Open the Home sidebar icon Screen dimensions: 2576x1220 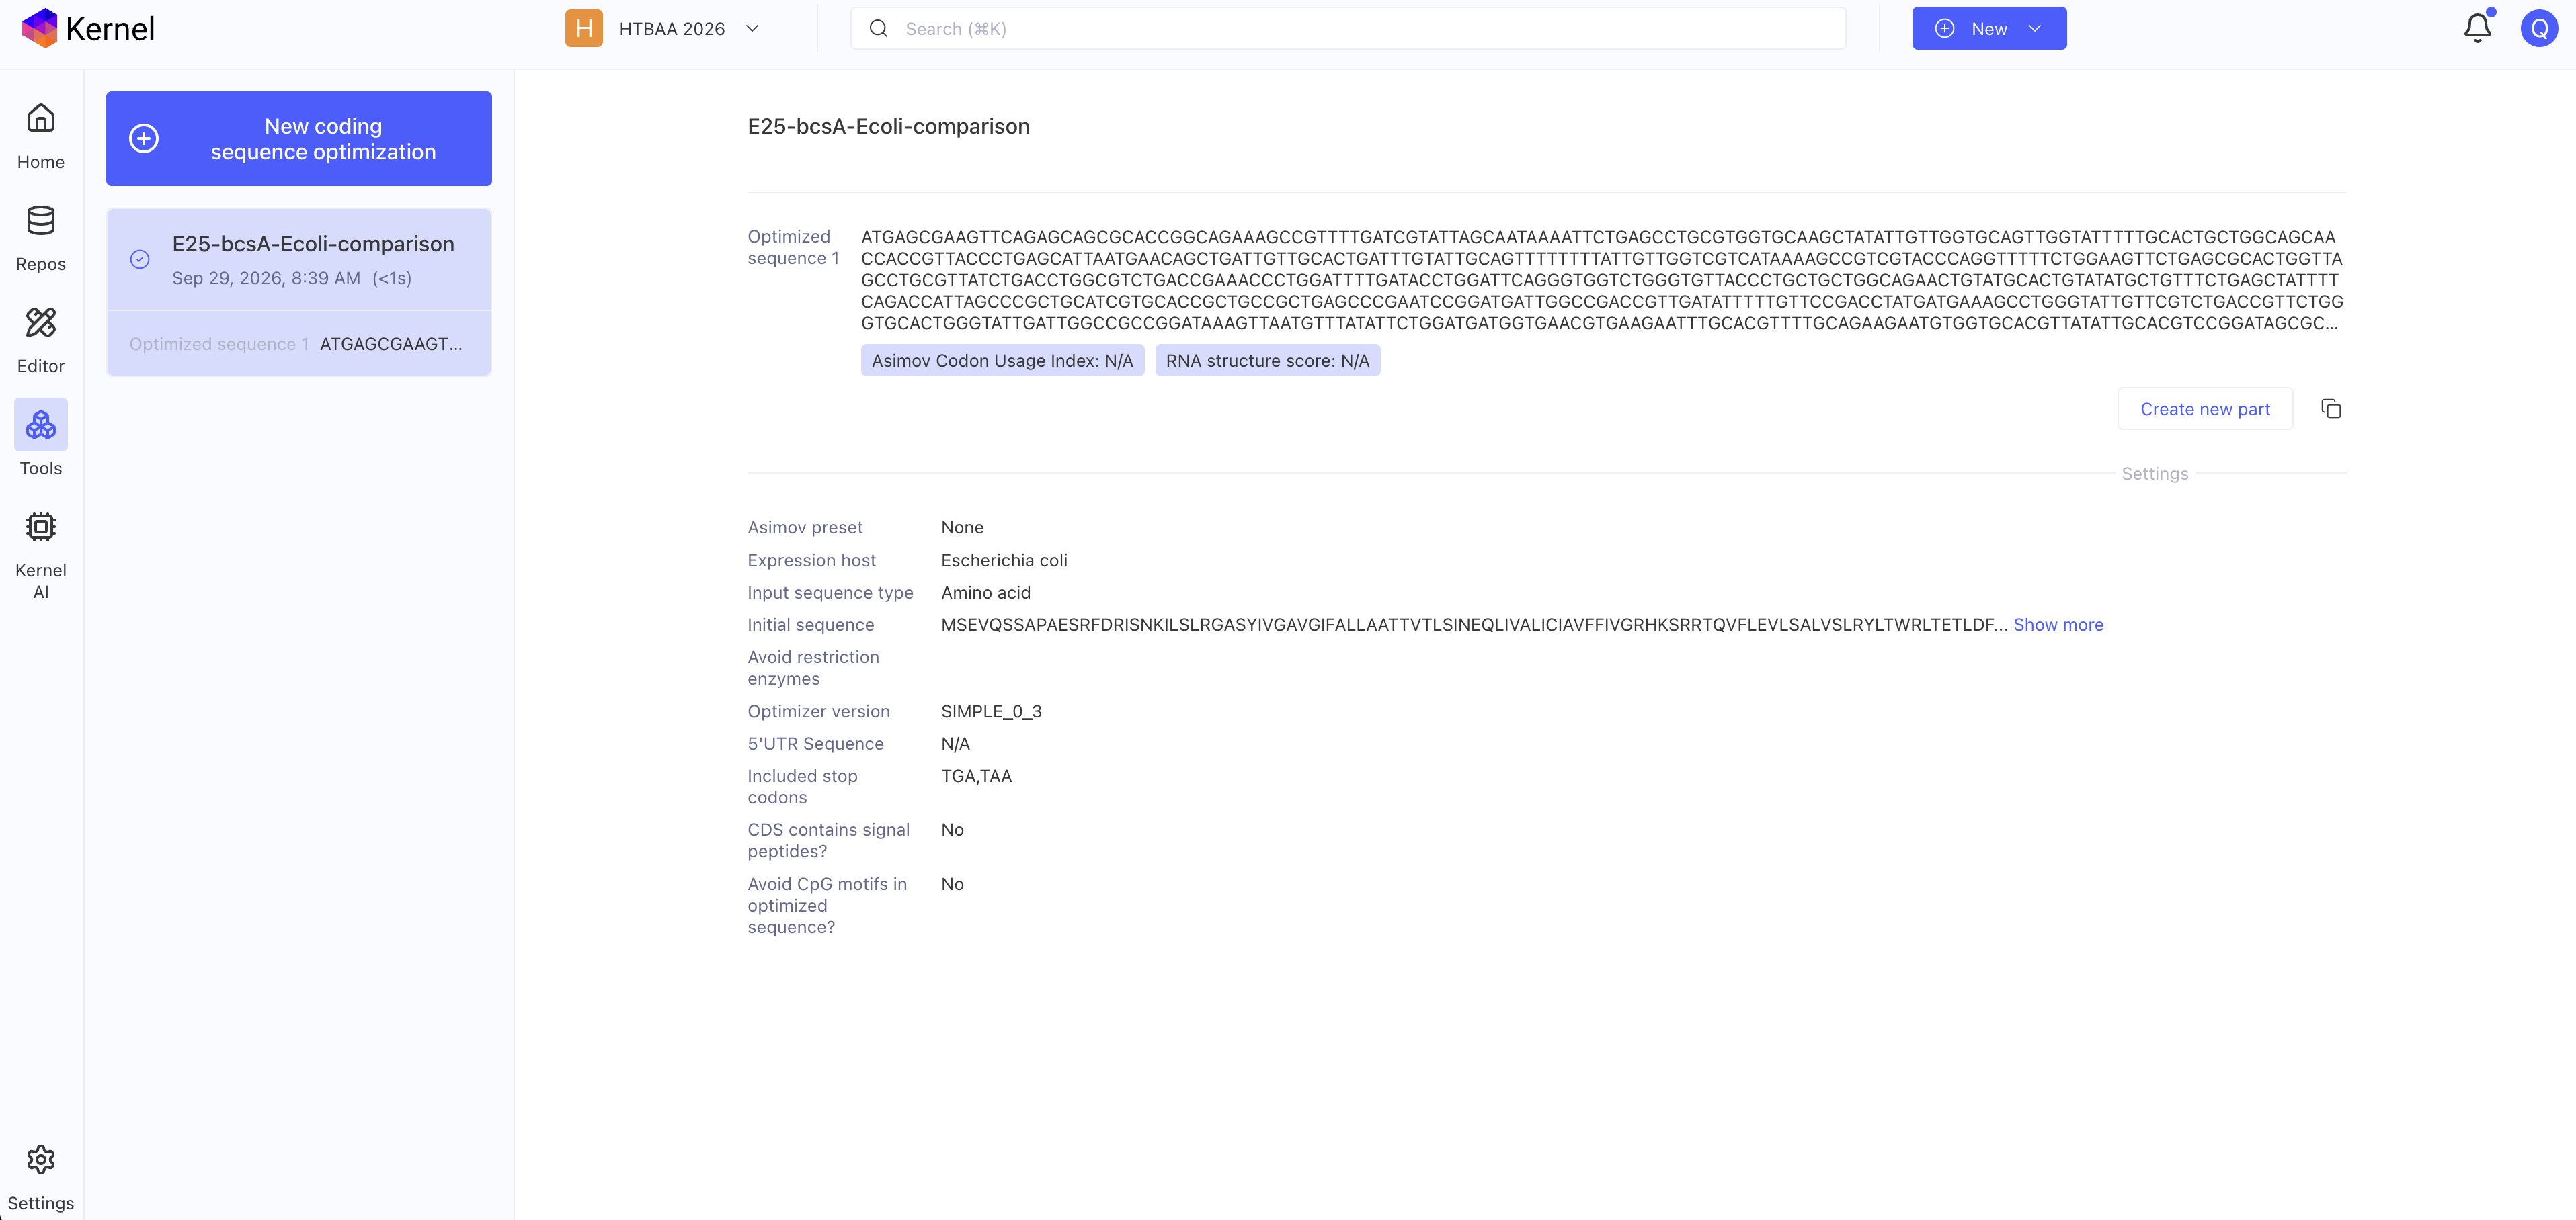(41, 119)
